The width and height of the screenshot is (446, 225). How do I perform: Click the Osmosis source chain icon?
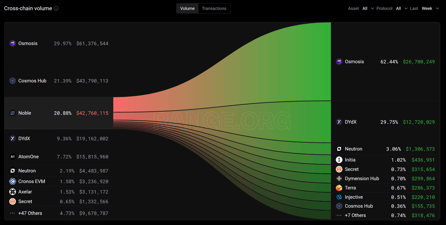tap(12, 44)
